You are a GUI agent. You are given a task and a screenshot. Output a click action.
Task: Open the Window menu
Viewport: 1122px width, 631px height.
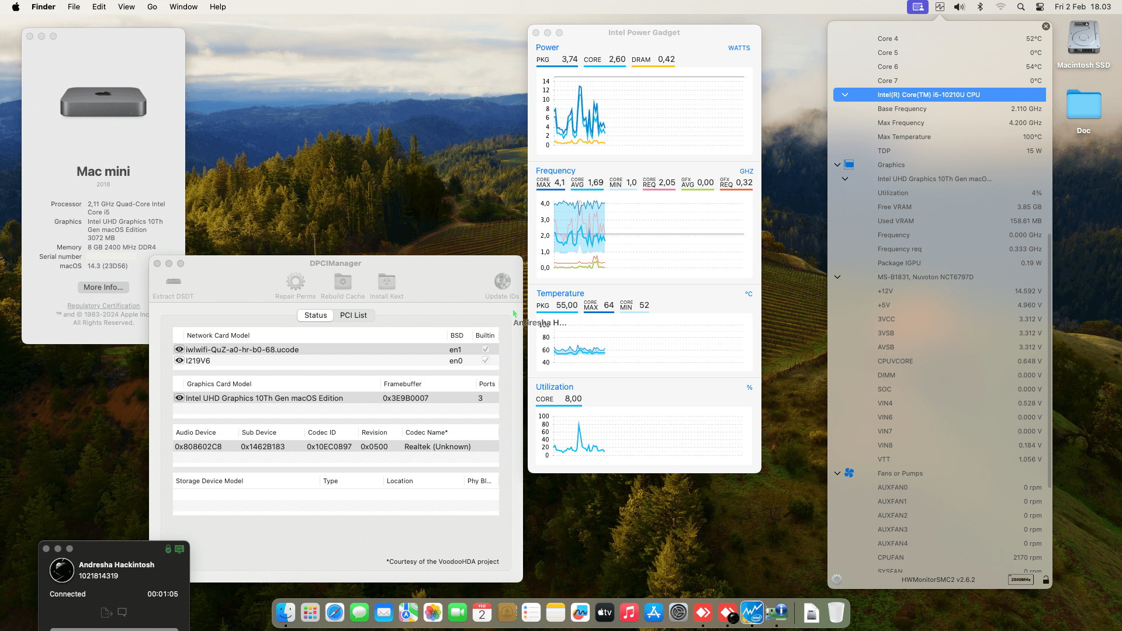(183, 7)
